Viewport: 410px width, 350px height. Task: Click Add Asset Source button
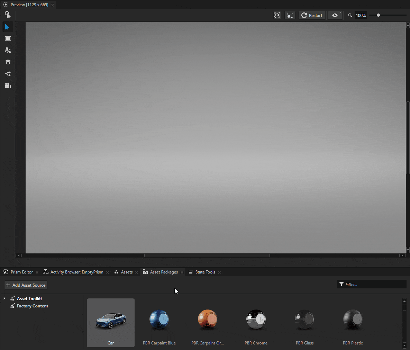[x=26, y=285]
